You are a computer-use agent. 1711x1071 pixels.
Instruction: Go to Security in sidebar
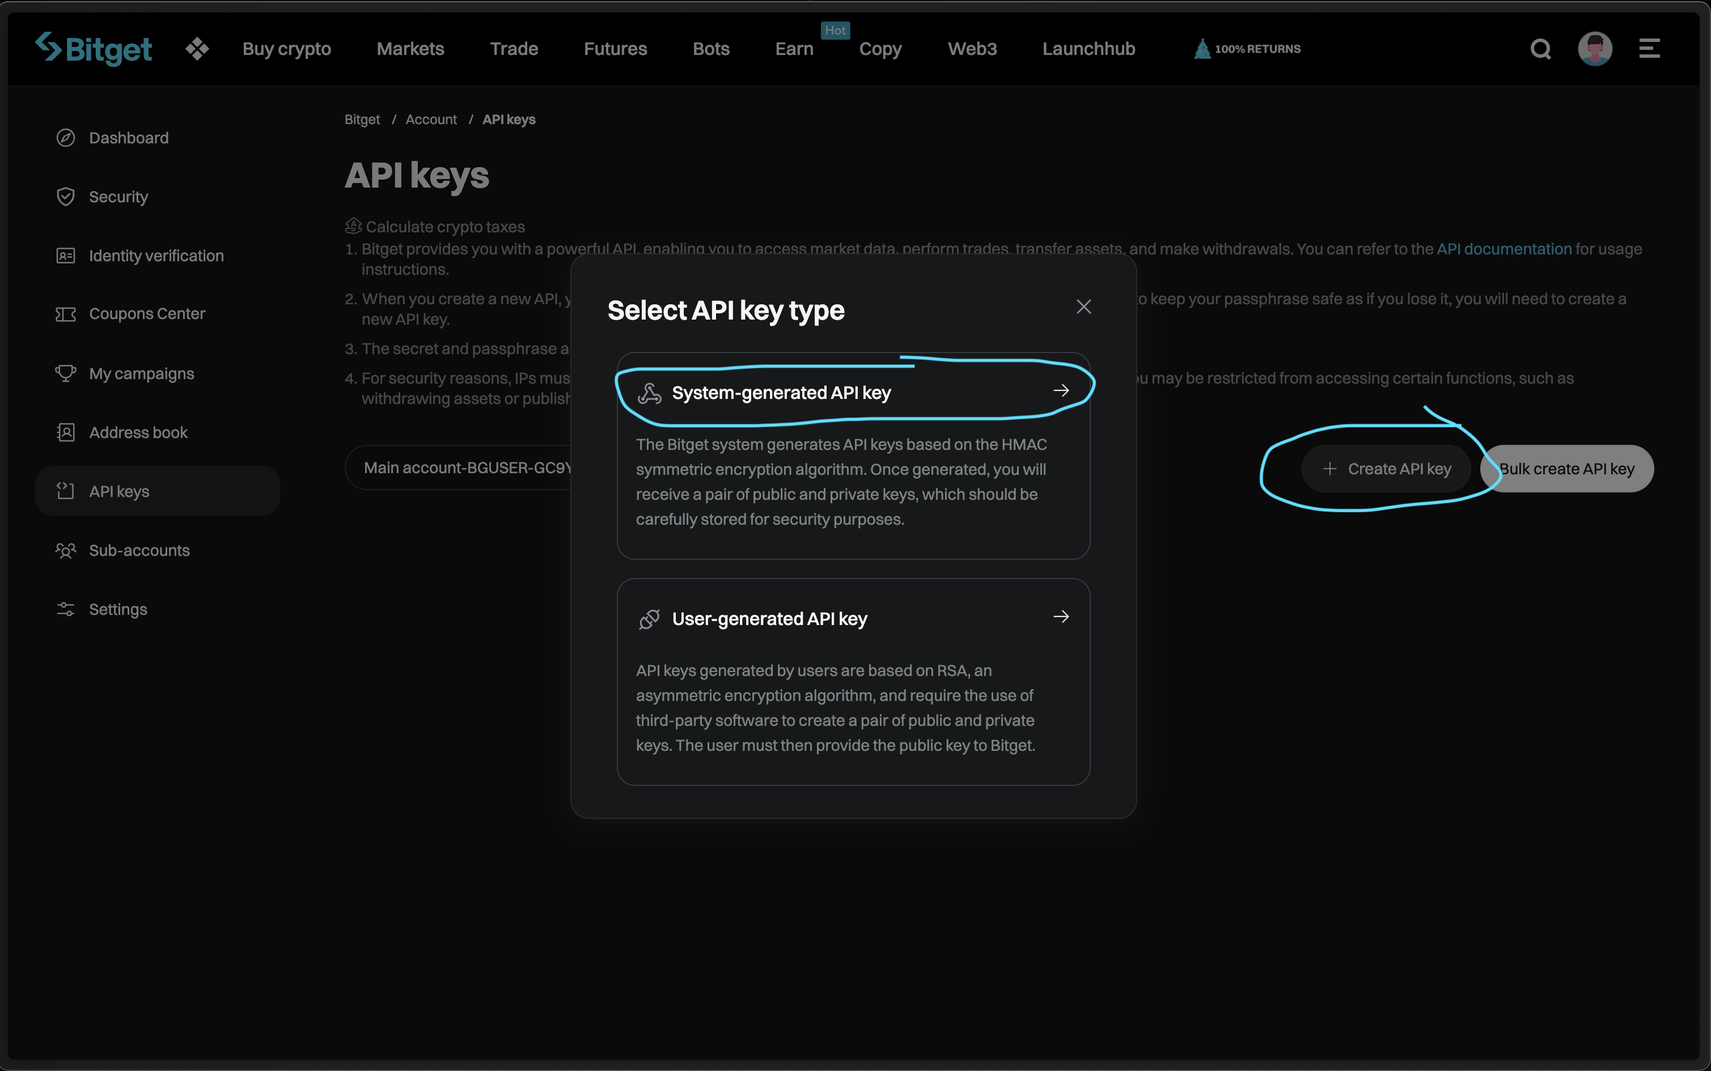coord(118,197)
